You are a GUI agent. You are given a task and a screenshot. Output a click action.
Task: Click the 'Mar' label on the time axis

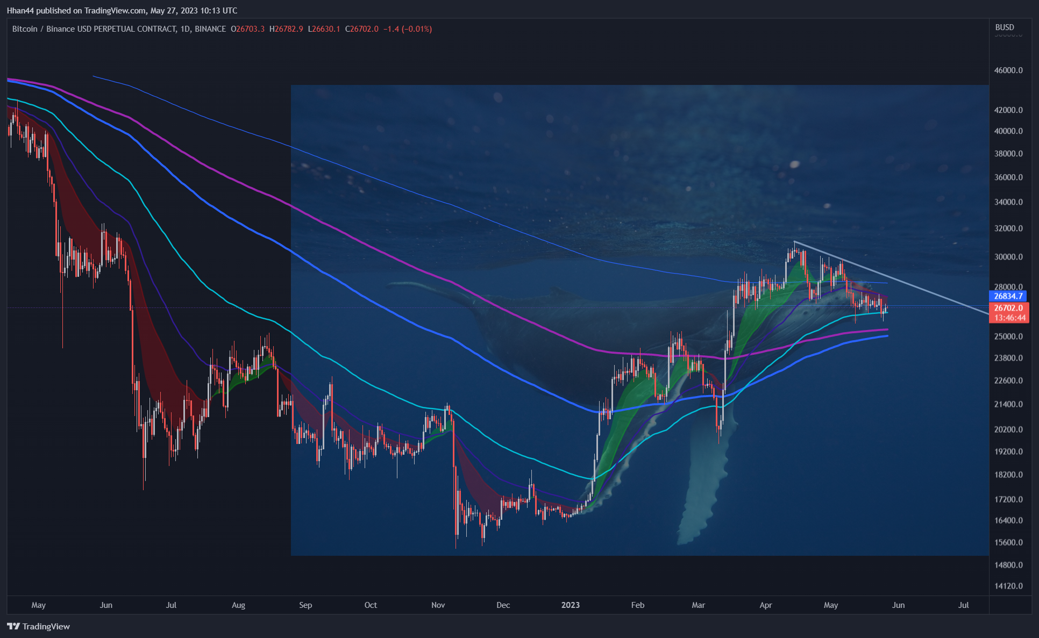pos(698,605)
